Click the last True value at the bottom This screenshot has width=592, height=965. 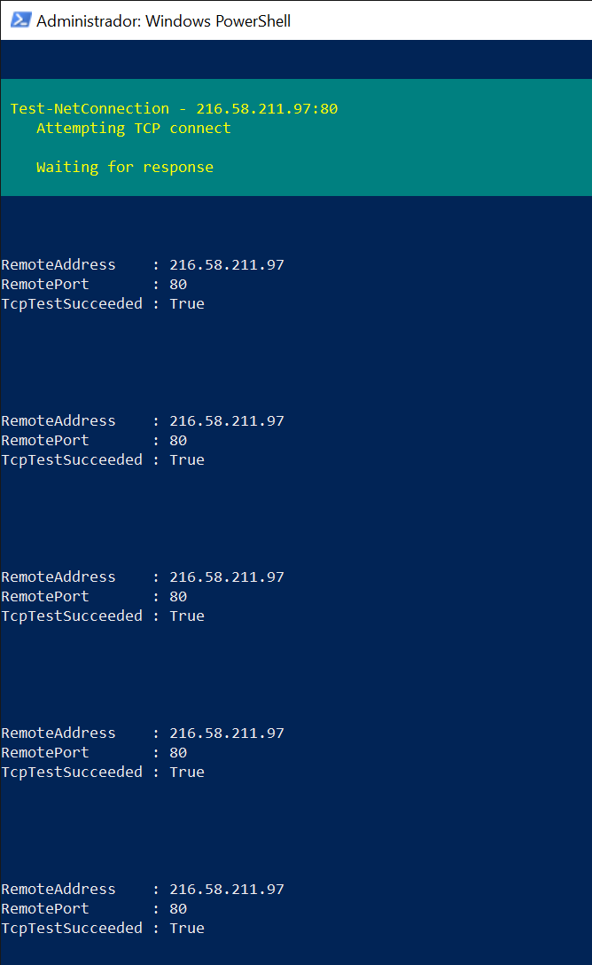click(186, 928)
